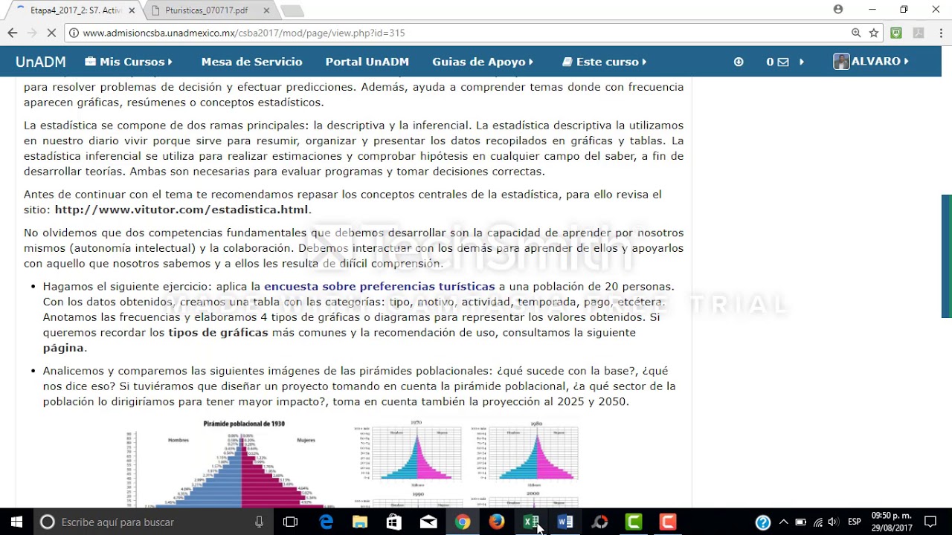This screenshot has height=535, width=952.
Task: Open encuesta sobre preferencias turísticas link
Action: [x=379, y=286]
